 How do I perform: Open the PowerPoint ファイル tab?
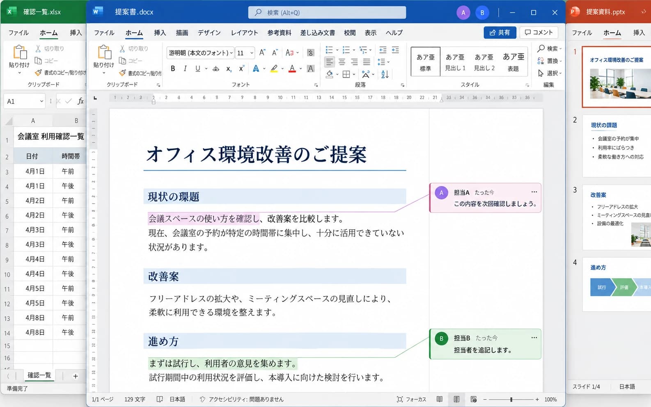(582, 33)
